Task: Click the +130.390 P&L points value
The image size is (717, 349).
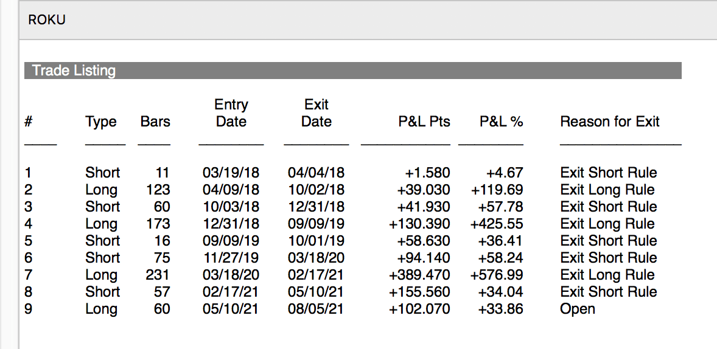Action: pos(419,224)
